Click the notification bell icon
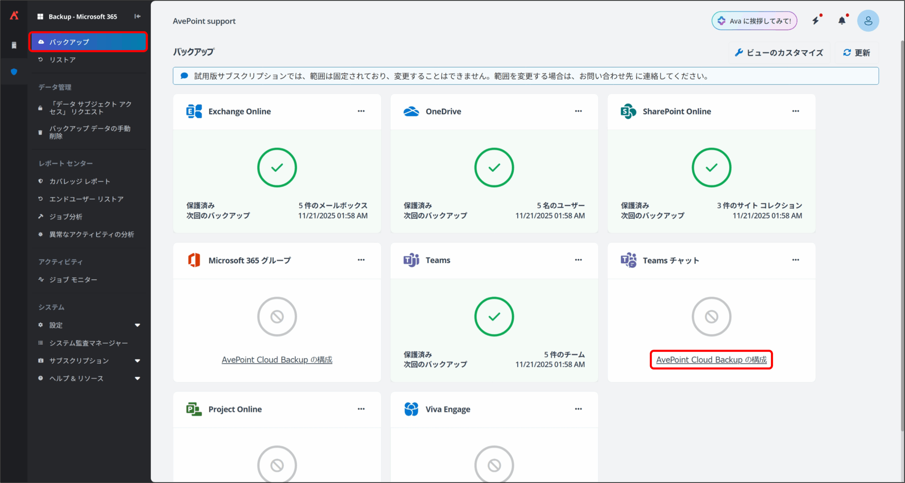Viewport: 905px width, 483px height. 842,21
